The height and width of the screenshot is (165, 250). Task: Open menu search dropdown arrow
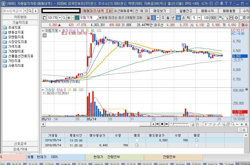coord(25,11)
